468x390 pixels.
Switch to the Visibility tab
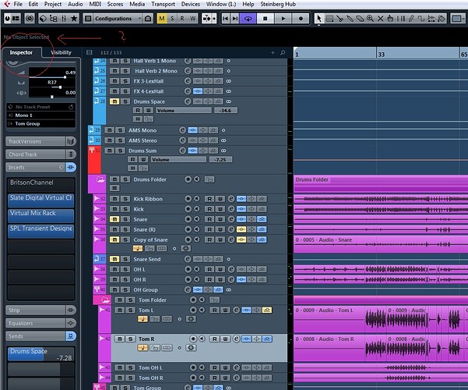click(61, 52)
